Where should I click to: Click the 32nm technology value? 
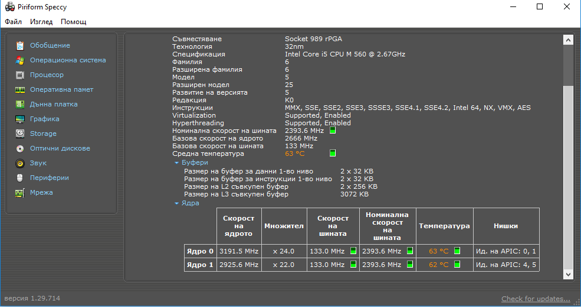click(294, 46)
